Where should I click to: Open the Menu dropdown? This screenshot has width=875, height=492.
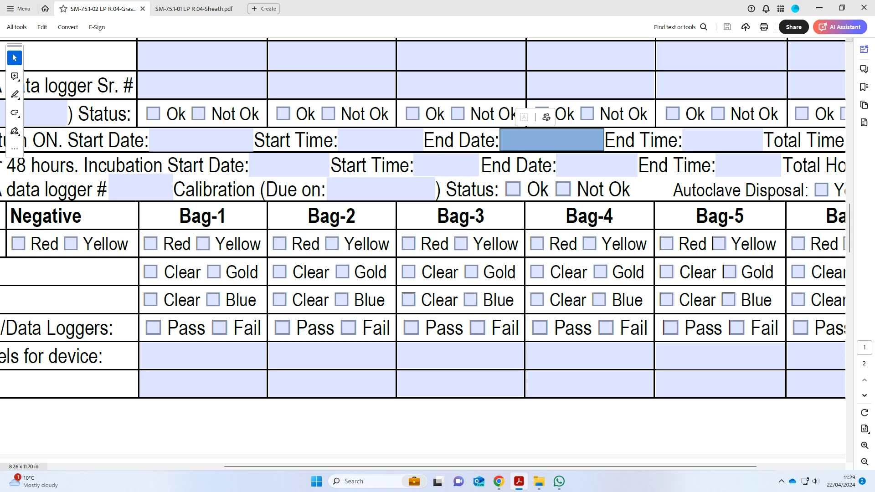pos(19,9)
